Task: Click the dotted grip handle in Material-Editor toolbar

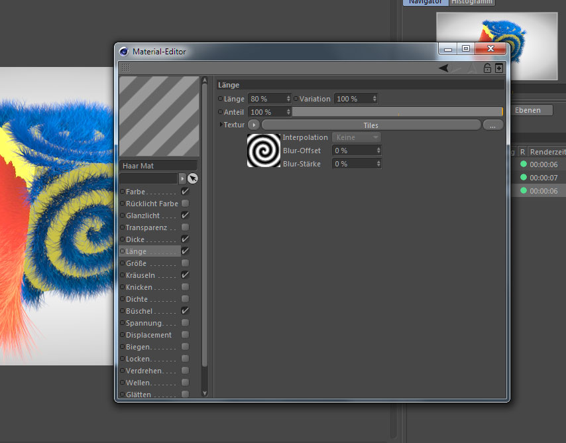Action: (x=126, y=68)
